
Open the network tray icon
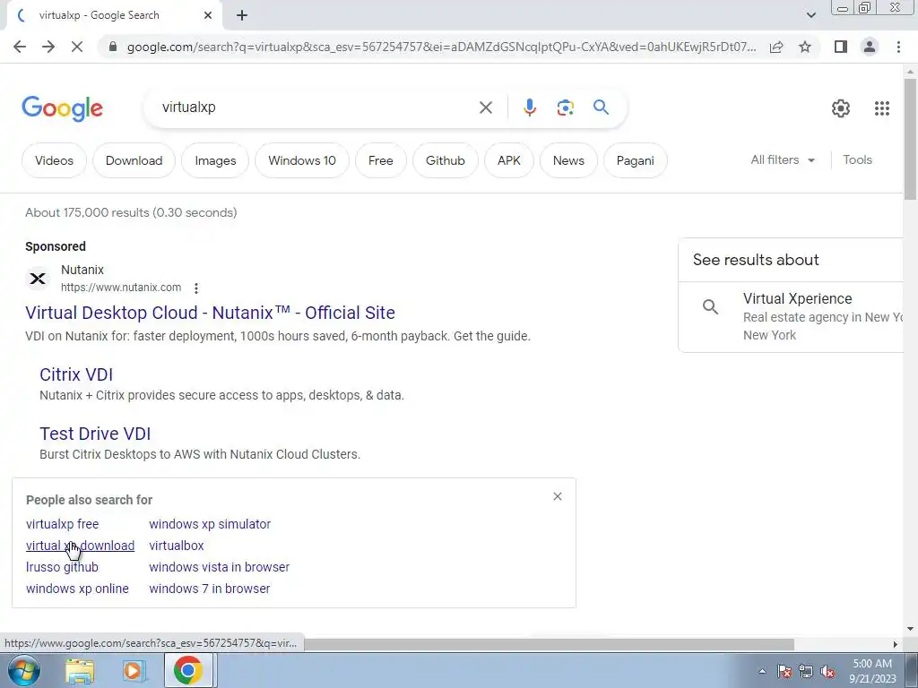(806, 671)
